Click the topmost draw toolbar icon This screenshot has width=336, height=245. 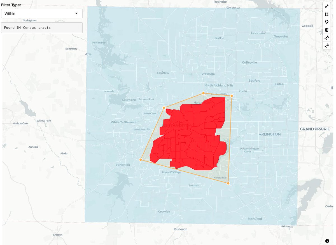[x=326, y=6]
